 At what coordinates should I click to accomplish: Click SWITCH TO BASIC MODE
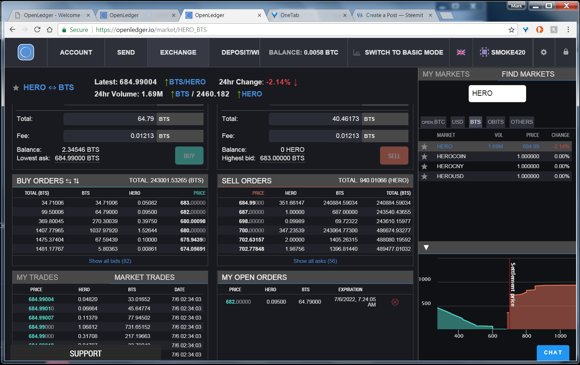[404, 52]
